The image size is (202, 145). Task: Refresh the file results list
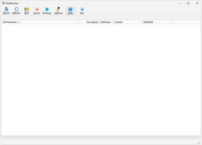pyautogui.click(x=16, y=11)
